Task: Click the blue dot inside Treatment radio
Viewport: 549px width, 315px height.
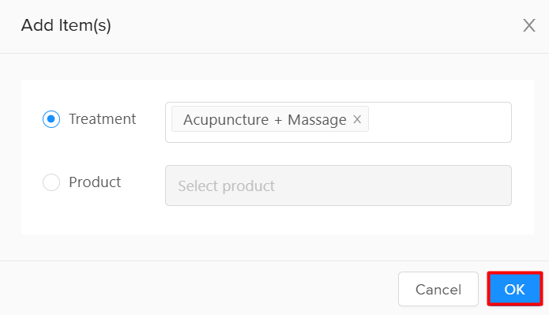Action: 51,119
